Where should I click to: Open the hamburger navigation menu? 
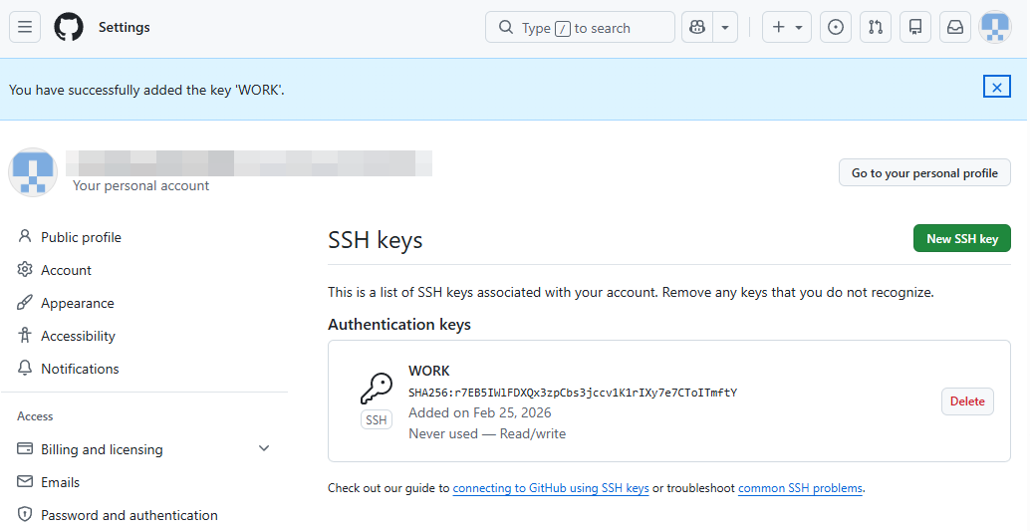click(x=25, y=27)
